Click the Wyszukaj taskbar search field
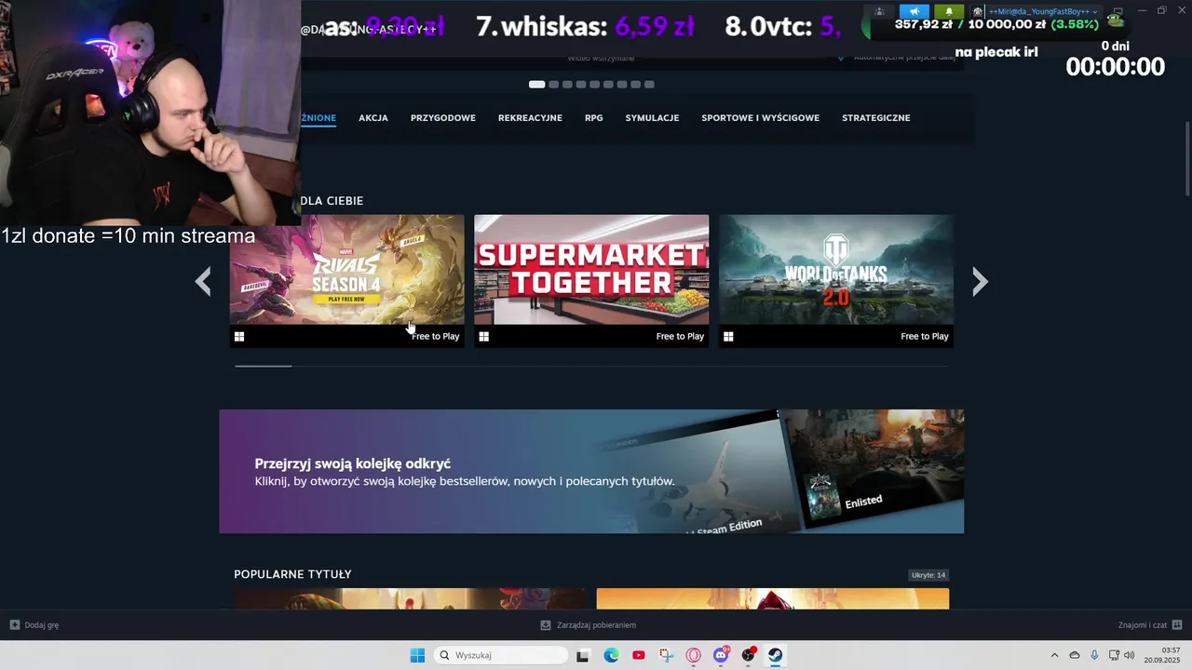 tap(501, 655)
